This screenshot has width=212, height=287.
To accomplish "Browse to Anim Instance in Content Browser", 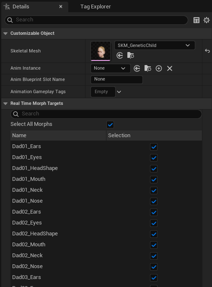I will click(147, 68).
